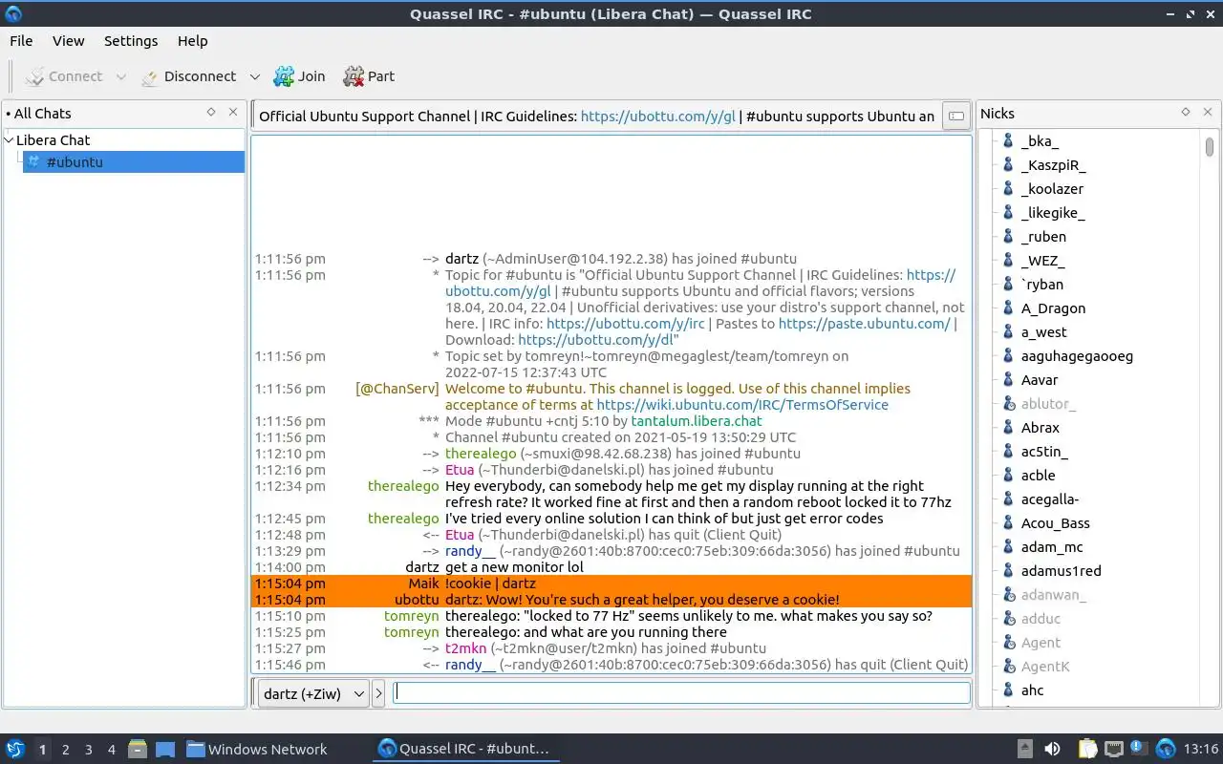Viewport: 1223px width, 764px height.
Task: Click the t2mkn join message nick
Action: pos(466,648)
